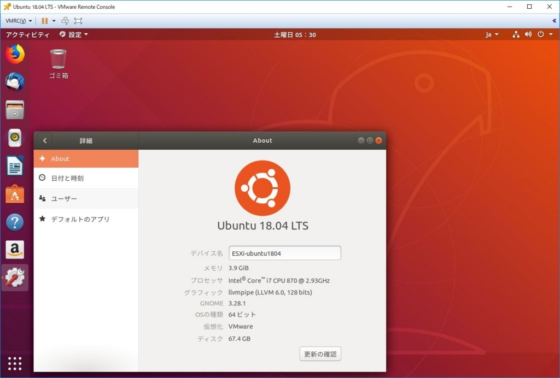
Task: Open the VMRC(V) dropdown menu
Action: click(x=19, y=21)
